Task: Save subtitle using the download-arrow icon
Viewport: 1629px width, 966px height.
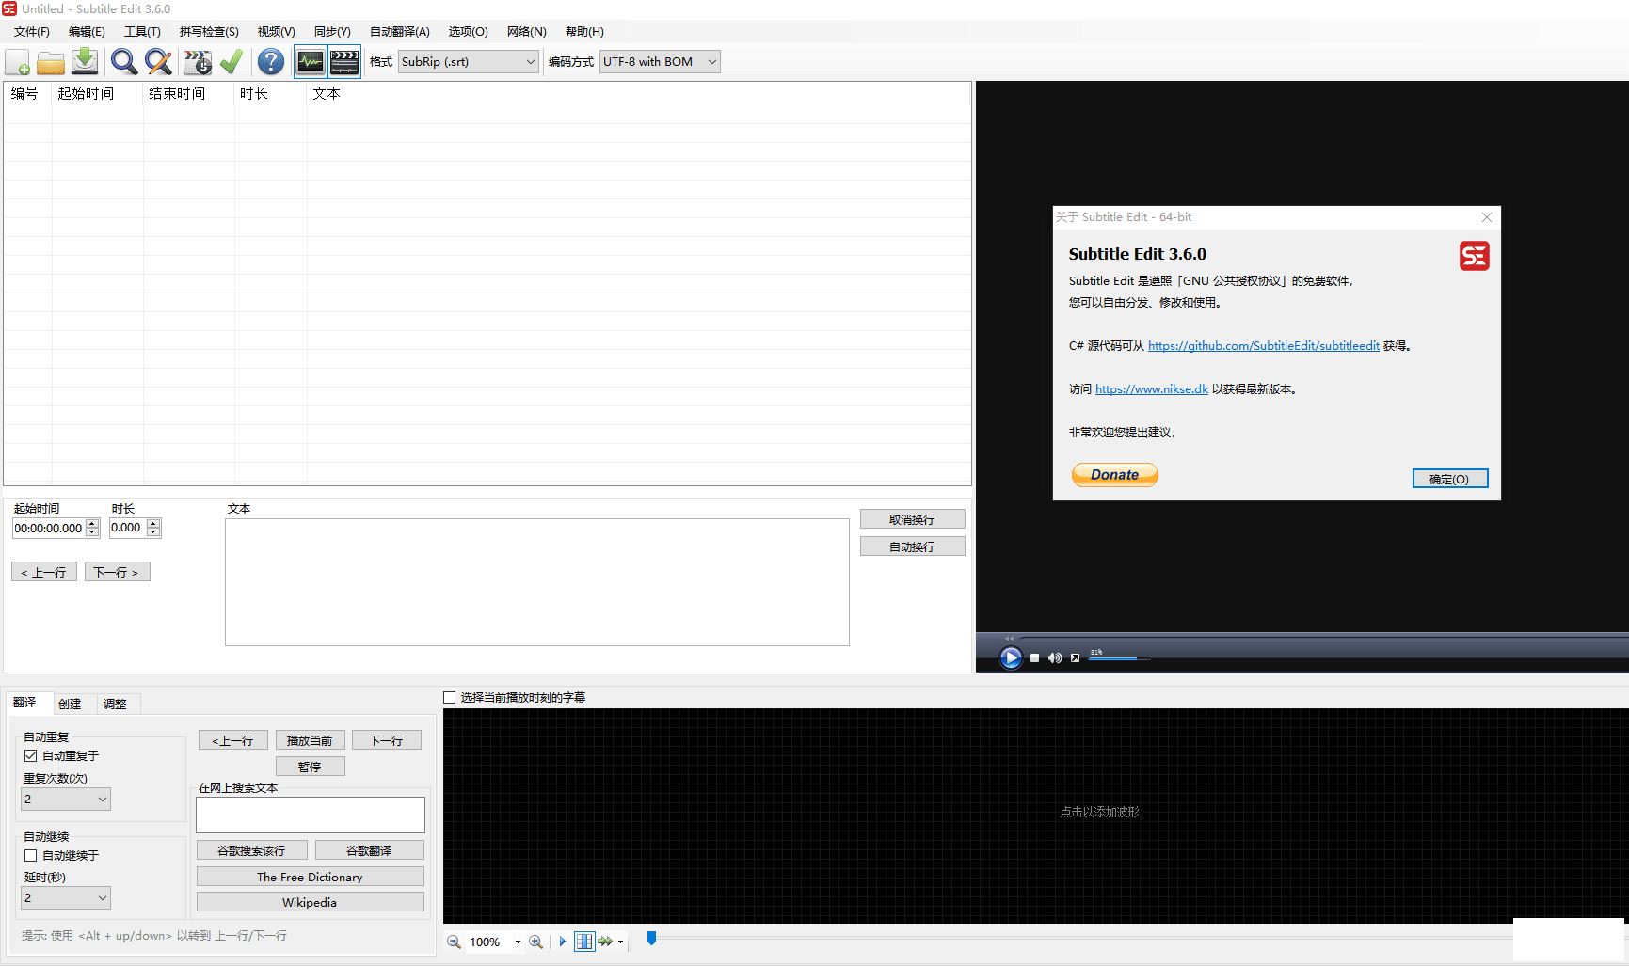Action: pyautogui.click(x=85, y=62)
